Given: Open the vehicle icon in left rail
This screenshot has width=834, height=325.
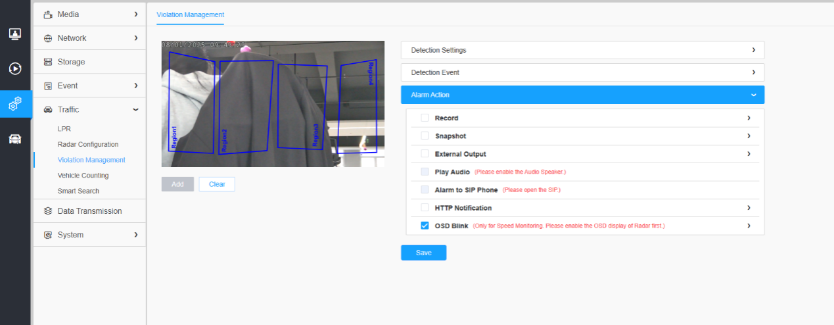Looking at the screenshot, I should pos(15,139).
